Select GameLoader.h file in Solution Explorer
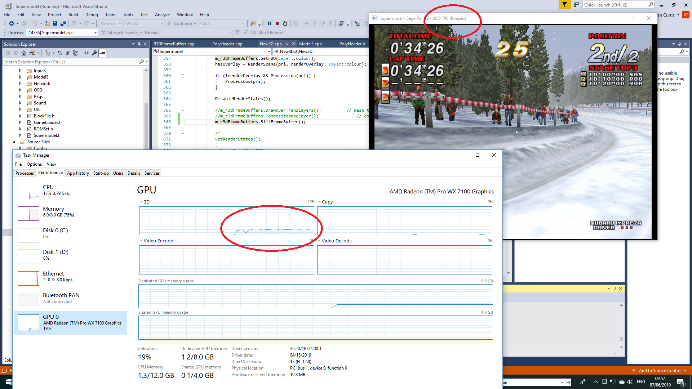692x389 pixels. tap(48, 122)
